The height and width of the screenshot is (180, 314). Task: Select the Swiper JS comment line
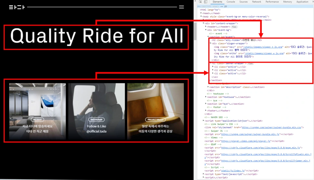pos(216,131)
